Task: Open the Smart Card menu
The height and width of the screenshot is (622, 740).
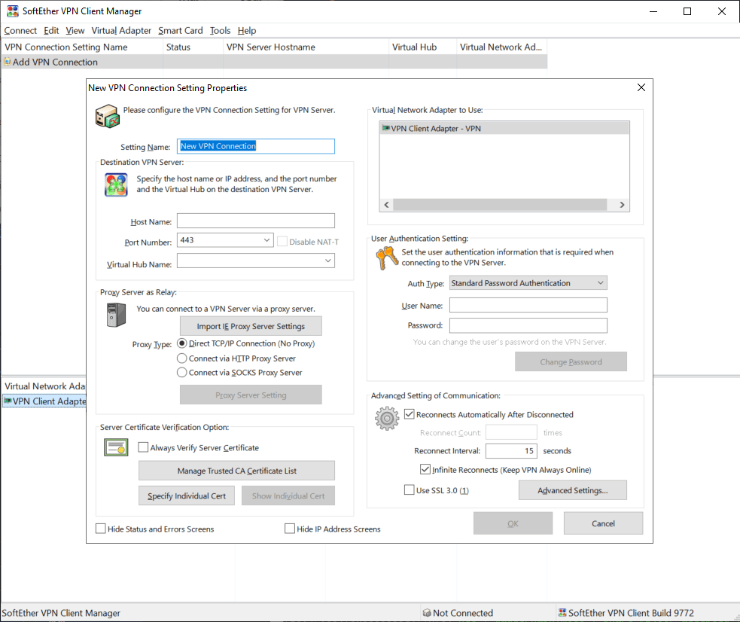Action: [180, 31]
